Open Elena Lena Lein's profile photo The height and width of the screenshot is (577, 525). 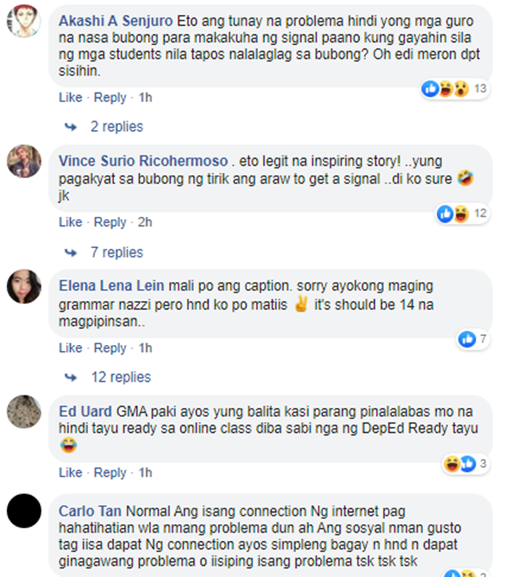(x=24, y=286)
